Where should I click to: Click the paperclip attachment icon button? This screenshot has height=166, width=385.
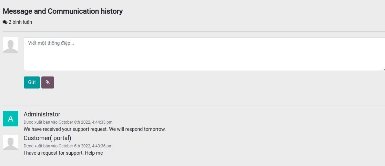48,82
